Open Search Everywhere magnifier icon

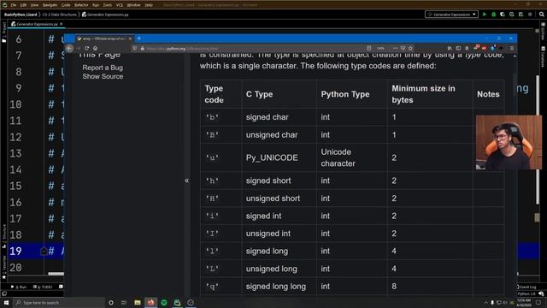(x=541, y=15)
